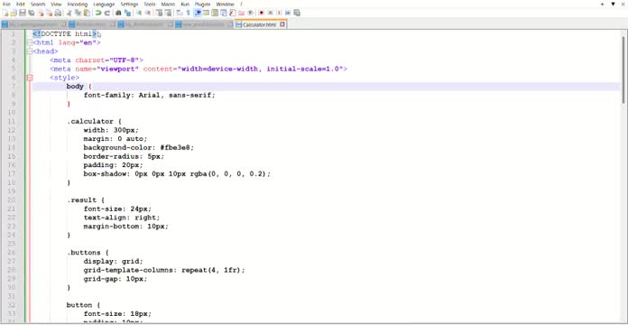Start macro recording with the red dot
628x325 pixels.
pyautogui.click(x=262, y=13)
